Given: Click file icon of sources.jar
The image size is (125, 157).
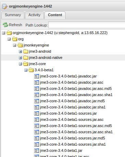Looking at the screenshot, I should 37,113.
